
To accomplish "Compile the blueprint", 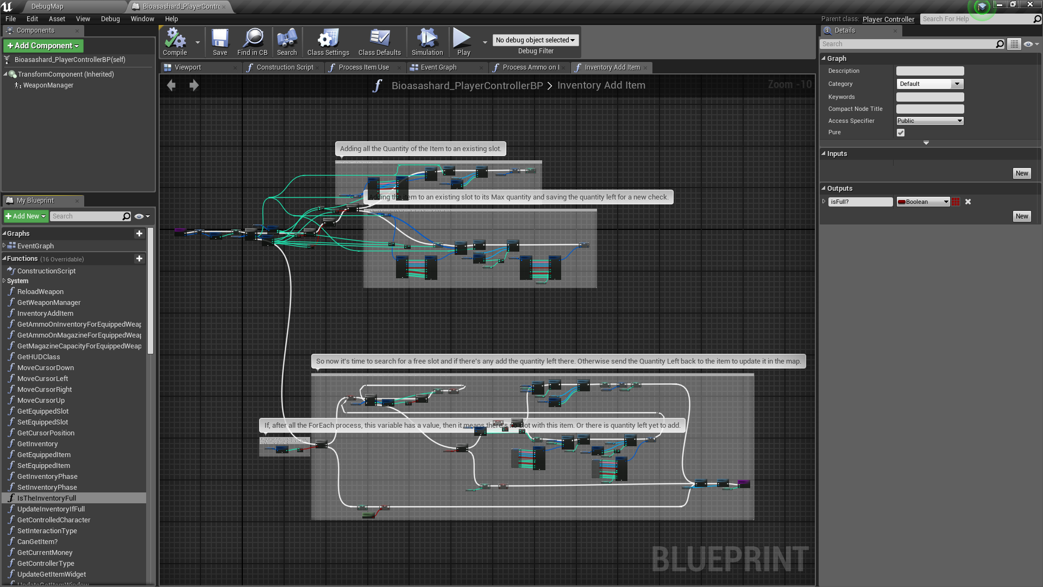I will click(175, 42).
